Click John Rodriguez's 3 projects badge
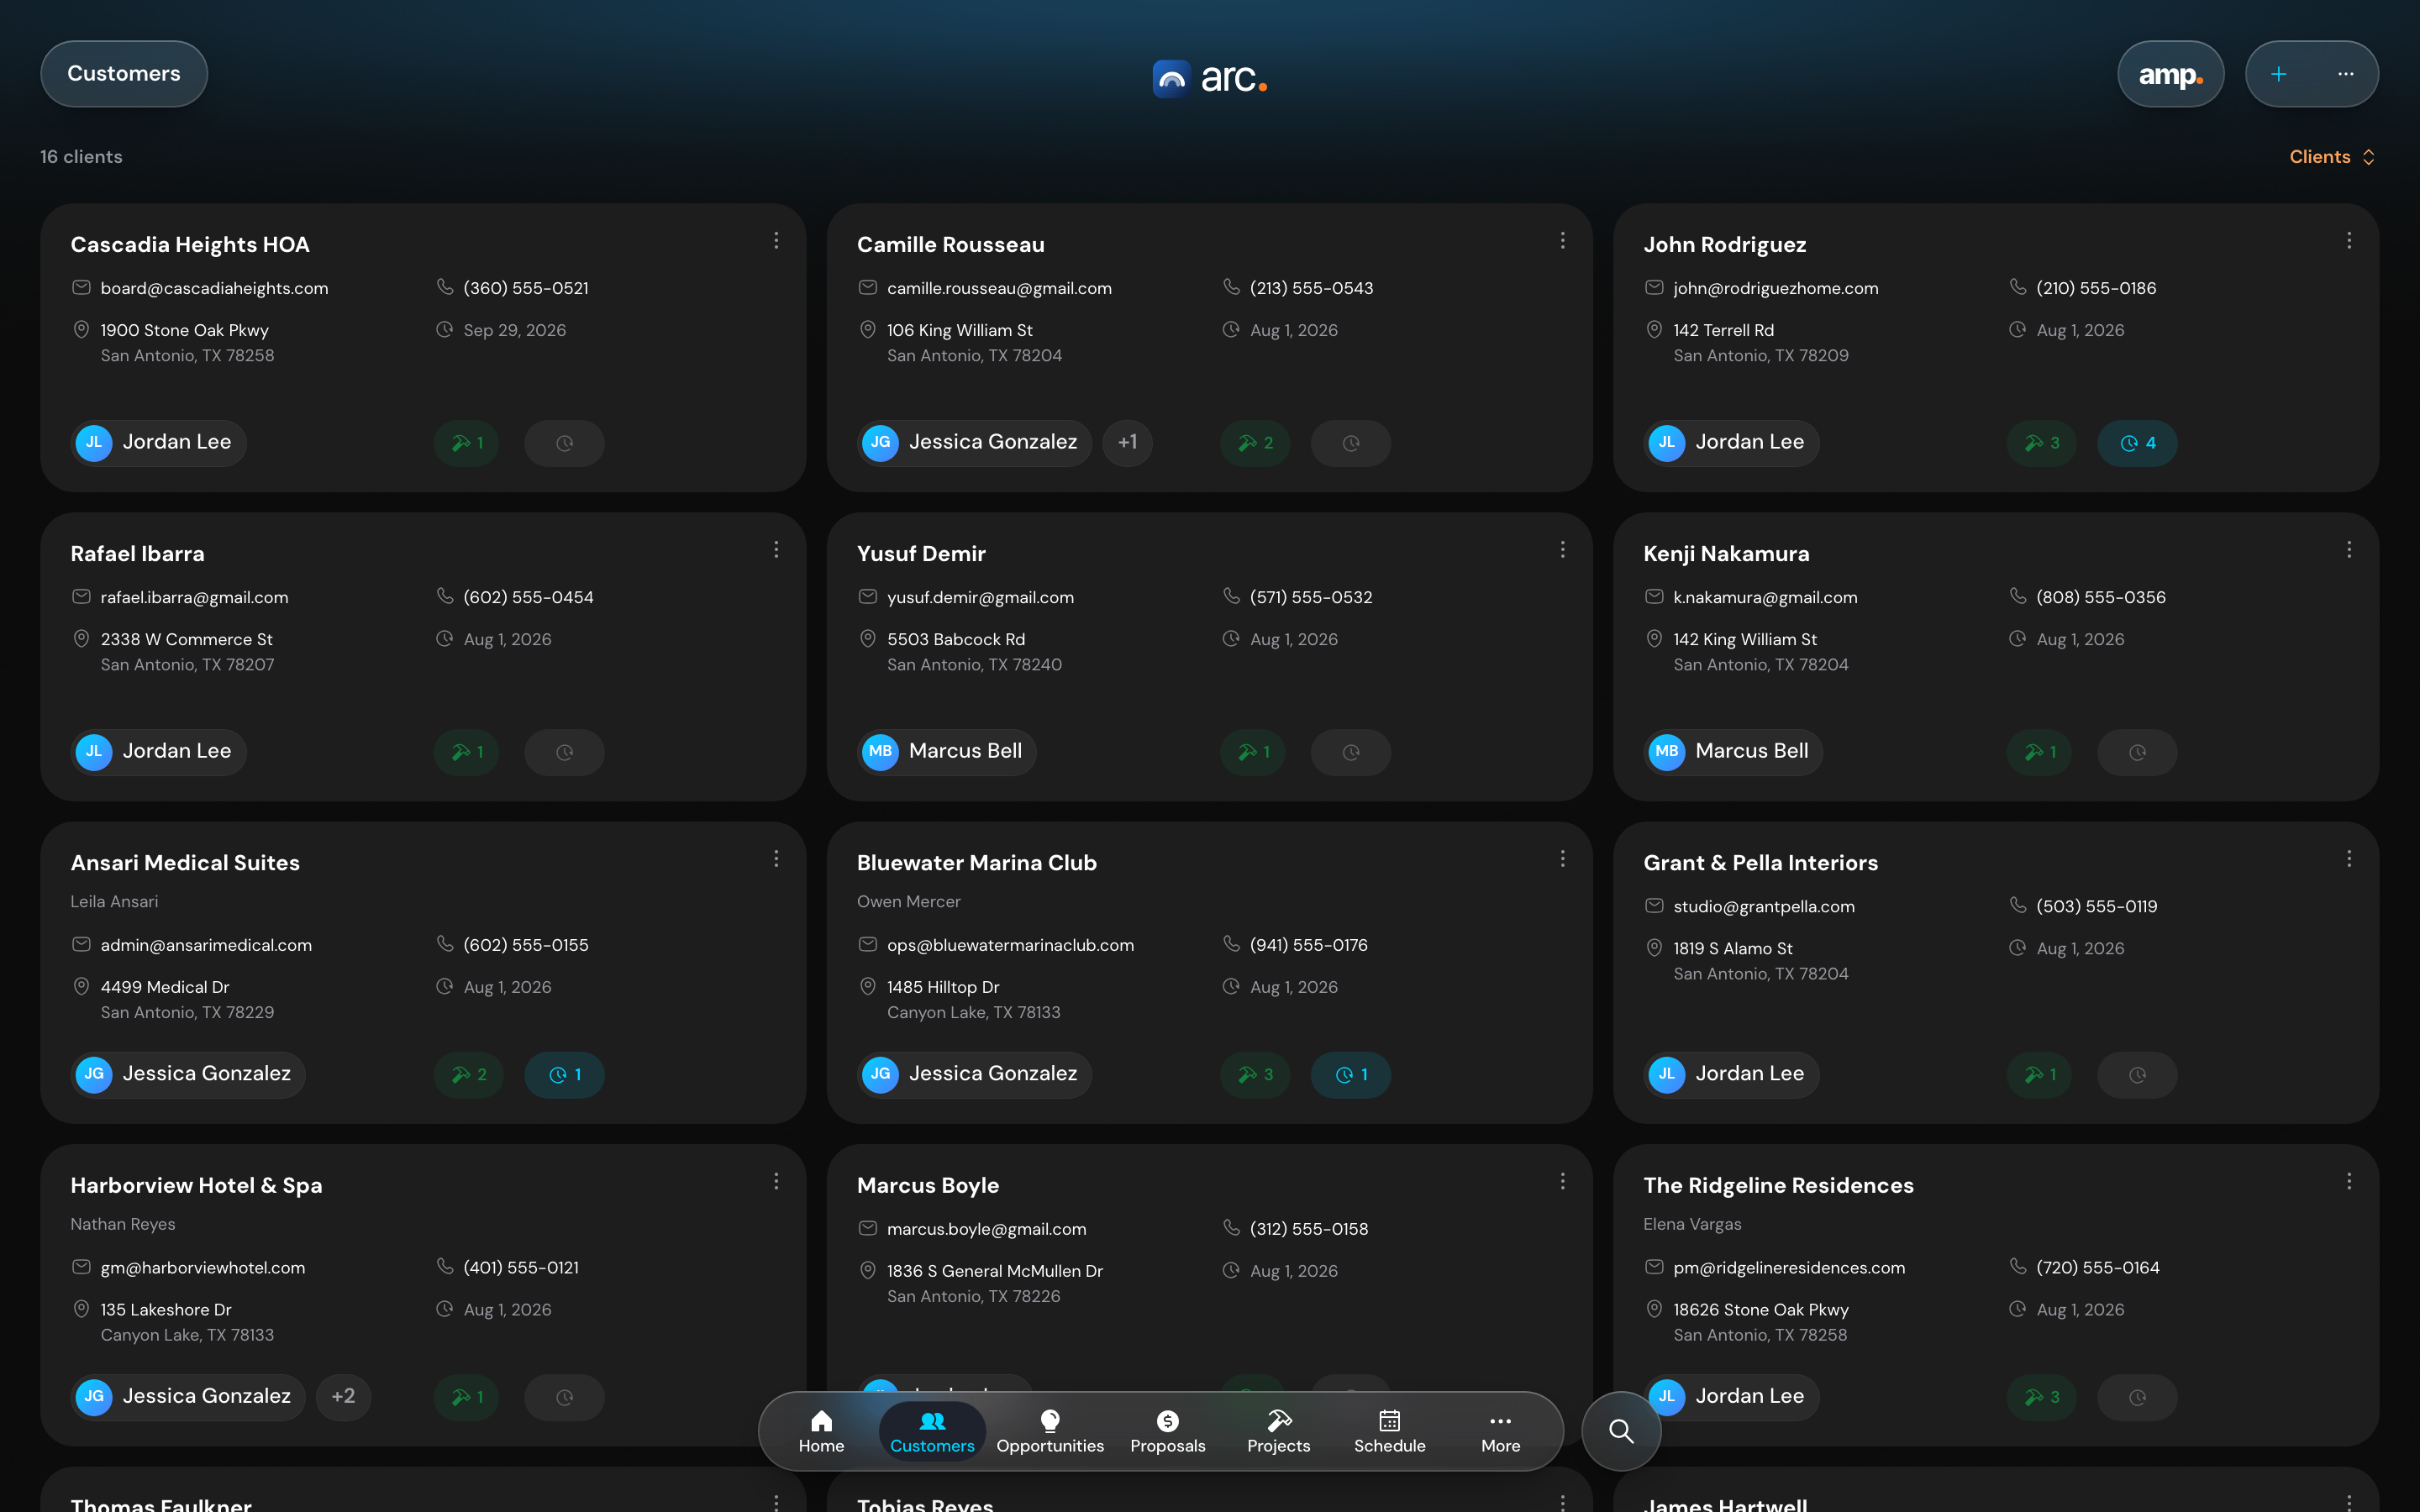Viewport: 2420px width, 1512px height. pos(2041,443)
